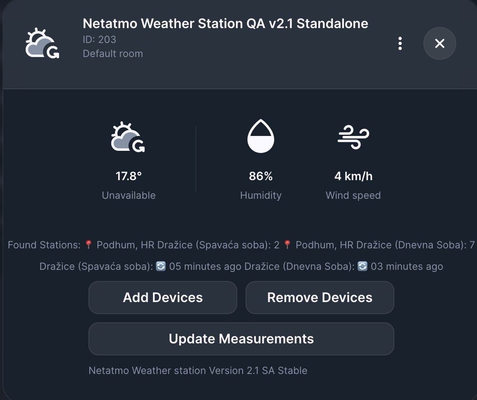Click the weather station header cloud icon

pyautogui.click(x=42, y=43)
